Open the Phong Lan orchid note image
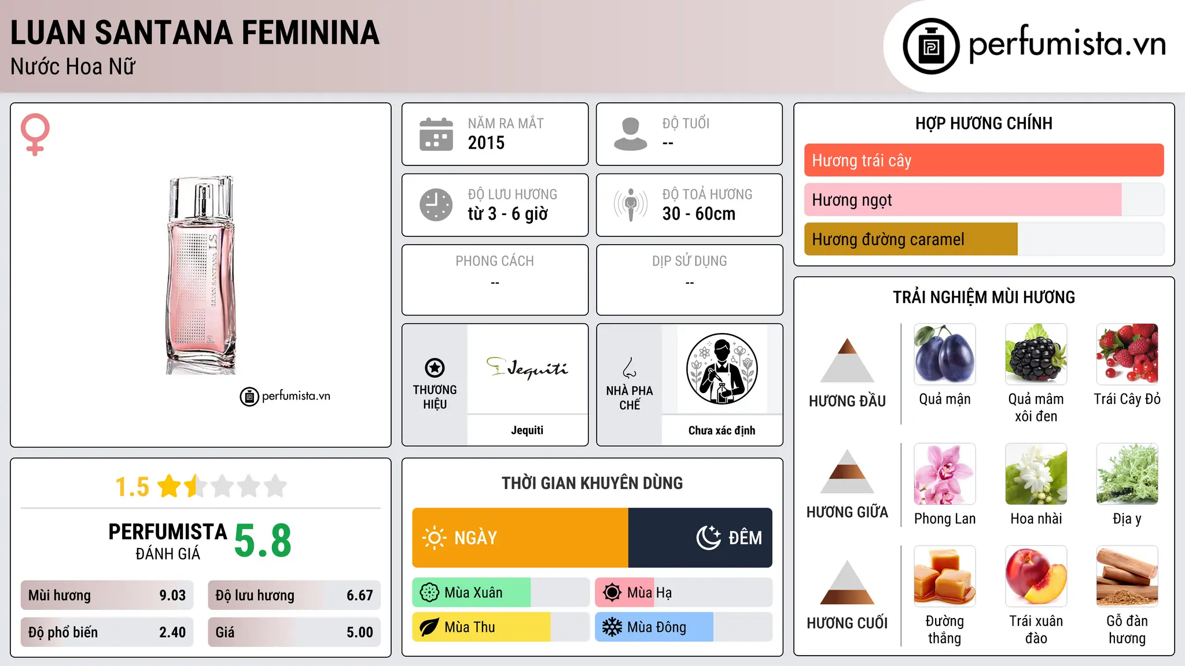This screenshot has height=666, width=1185. tap(945, 474)
